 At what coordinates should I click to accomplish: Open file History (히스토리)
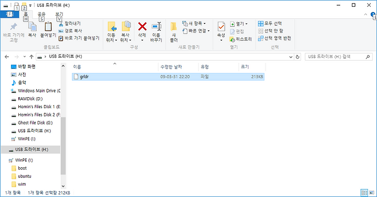coord(241,39)
